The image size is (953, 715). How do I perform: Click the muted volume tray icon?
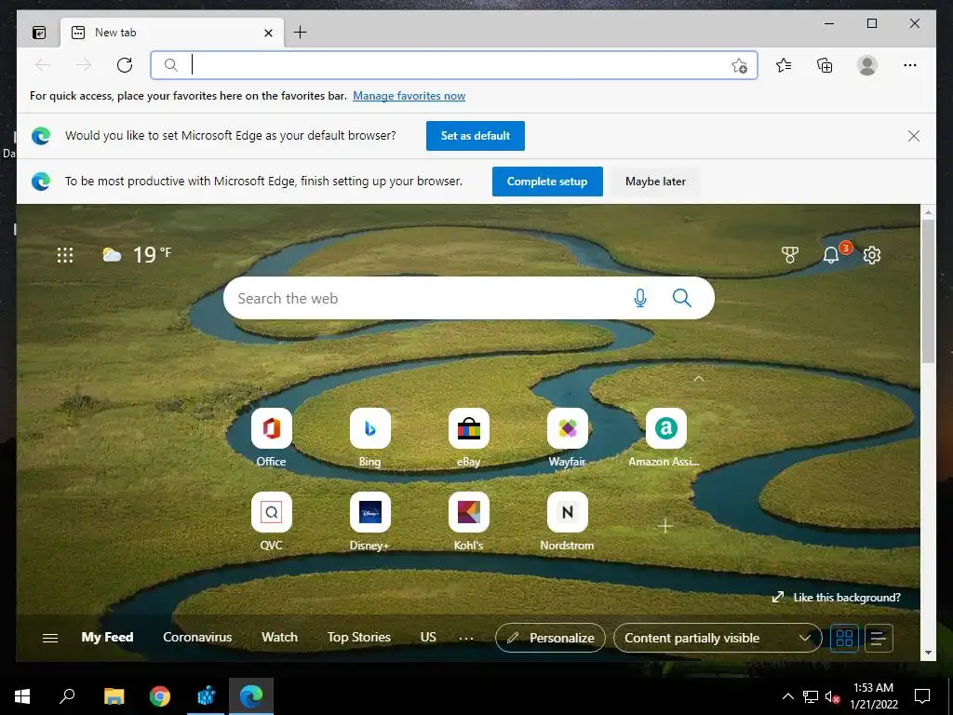click(x=832, y=696)
